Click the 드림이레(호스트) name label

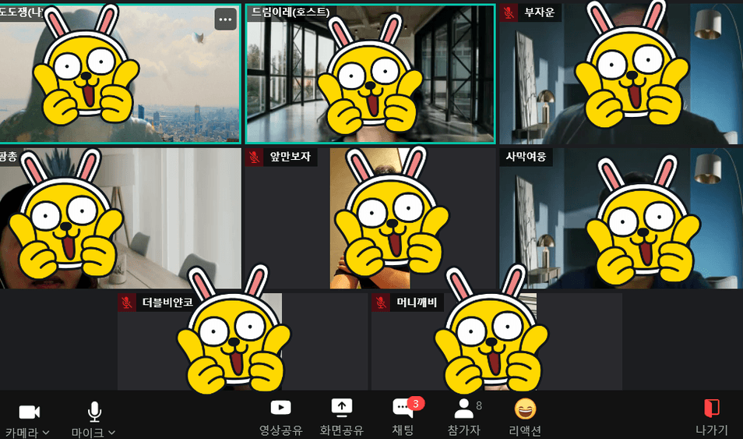(291, 12)
